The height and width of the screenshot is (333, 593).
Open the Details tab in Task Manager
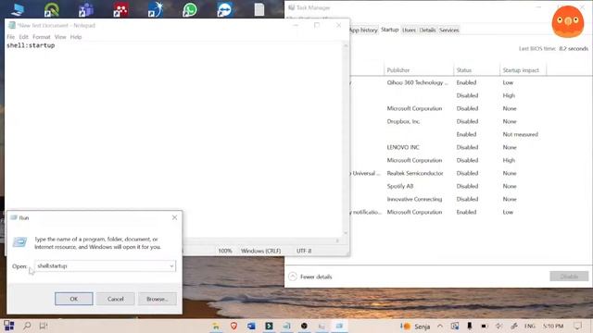coord(427,30)
